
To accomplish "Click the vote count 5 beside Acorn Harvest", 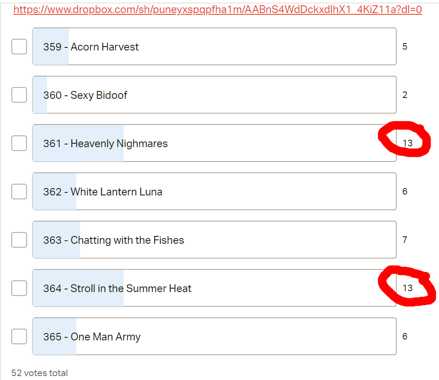I will pos(405,47).
